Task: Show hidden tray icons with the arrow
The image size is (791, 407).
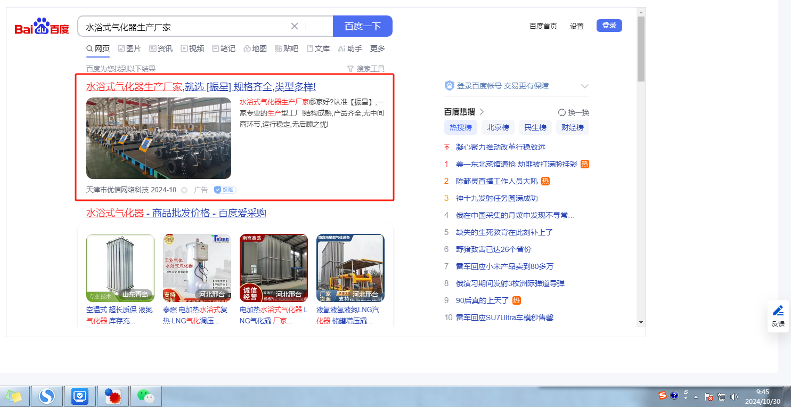Action: tap(696, 396)
